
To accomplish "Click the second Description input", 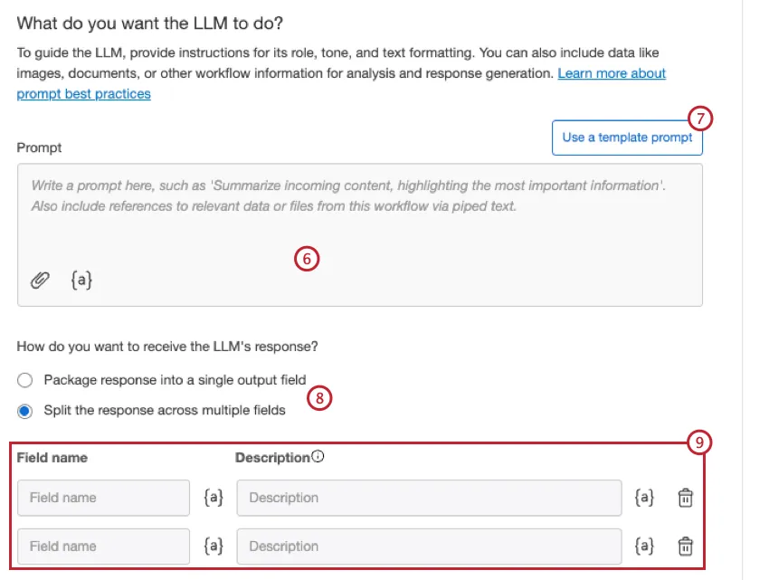I will coord(429,547).
